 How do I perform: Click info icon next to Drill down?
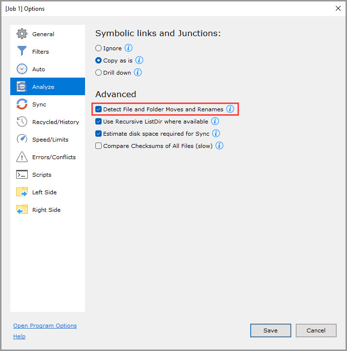point(138,73)
